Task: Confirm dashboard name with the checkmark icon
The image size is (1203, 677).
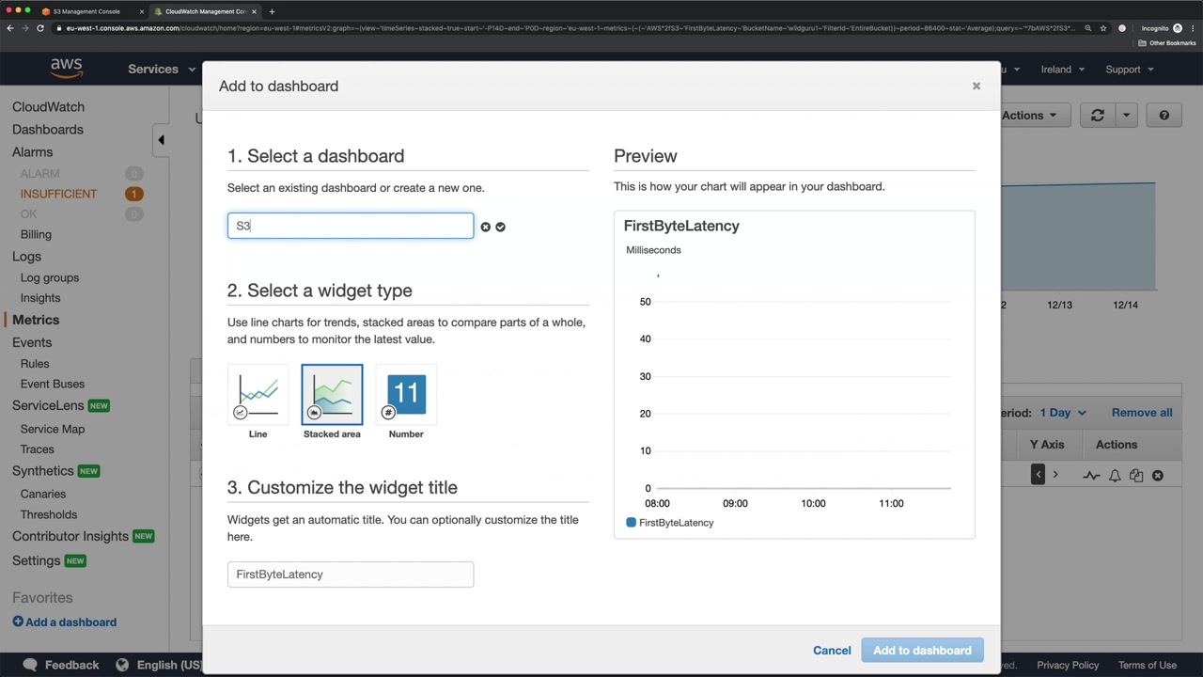Action: (x=500, y=227)
